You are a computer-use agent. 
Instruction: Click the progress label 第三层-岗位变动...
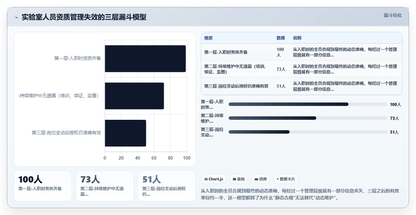(212, 132)
